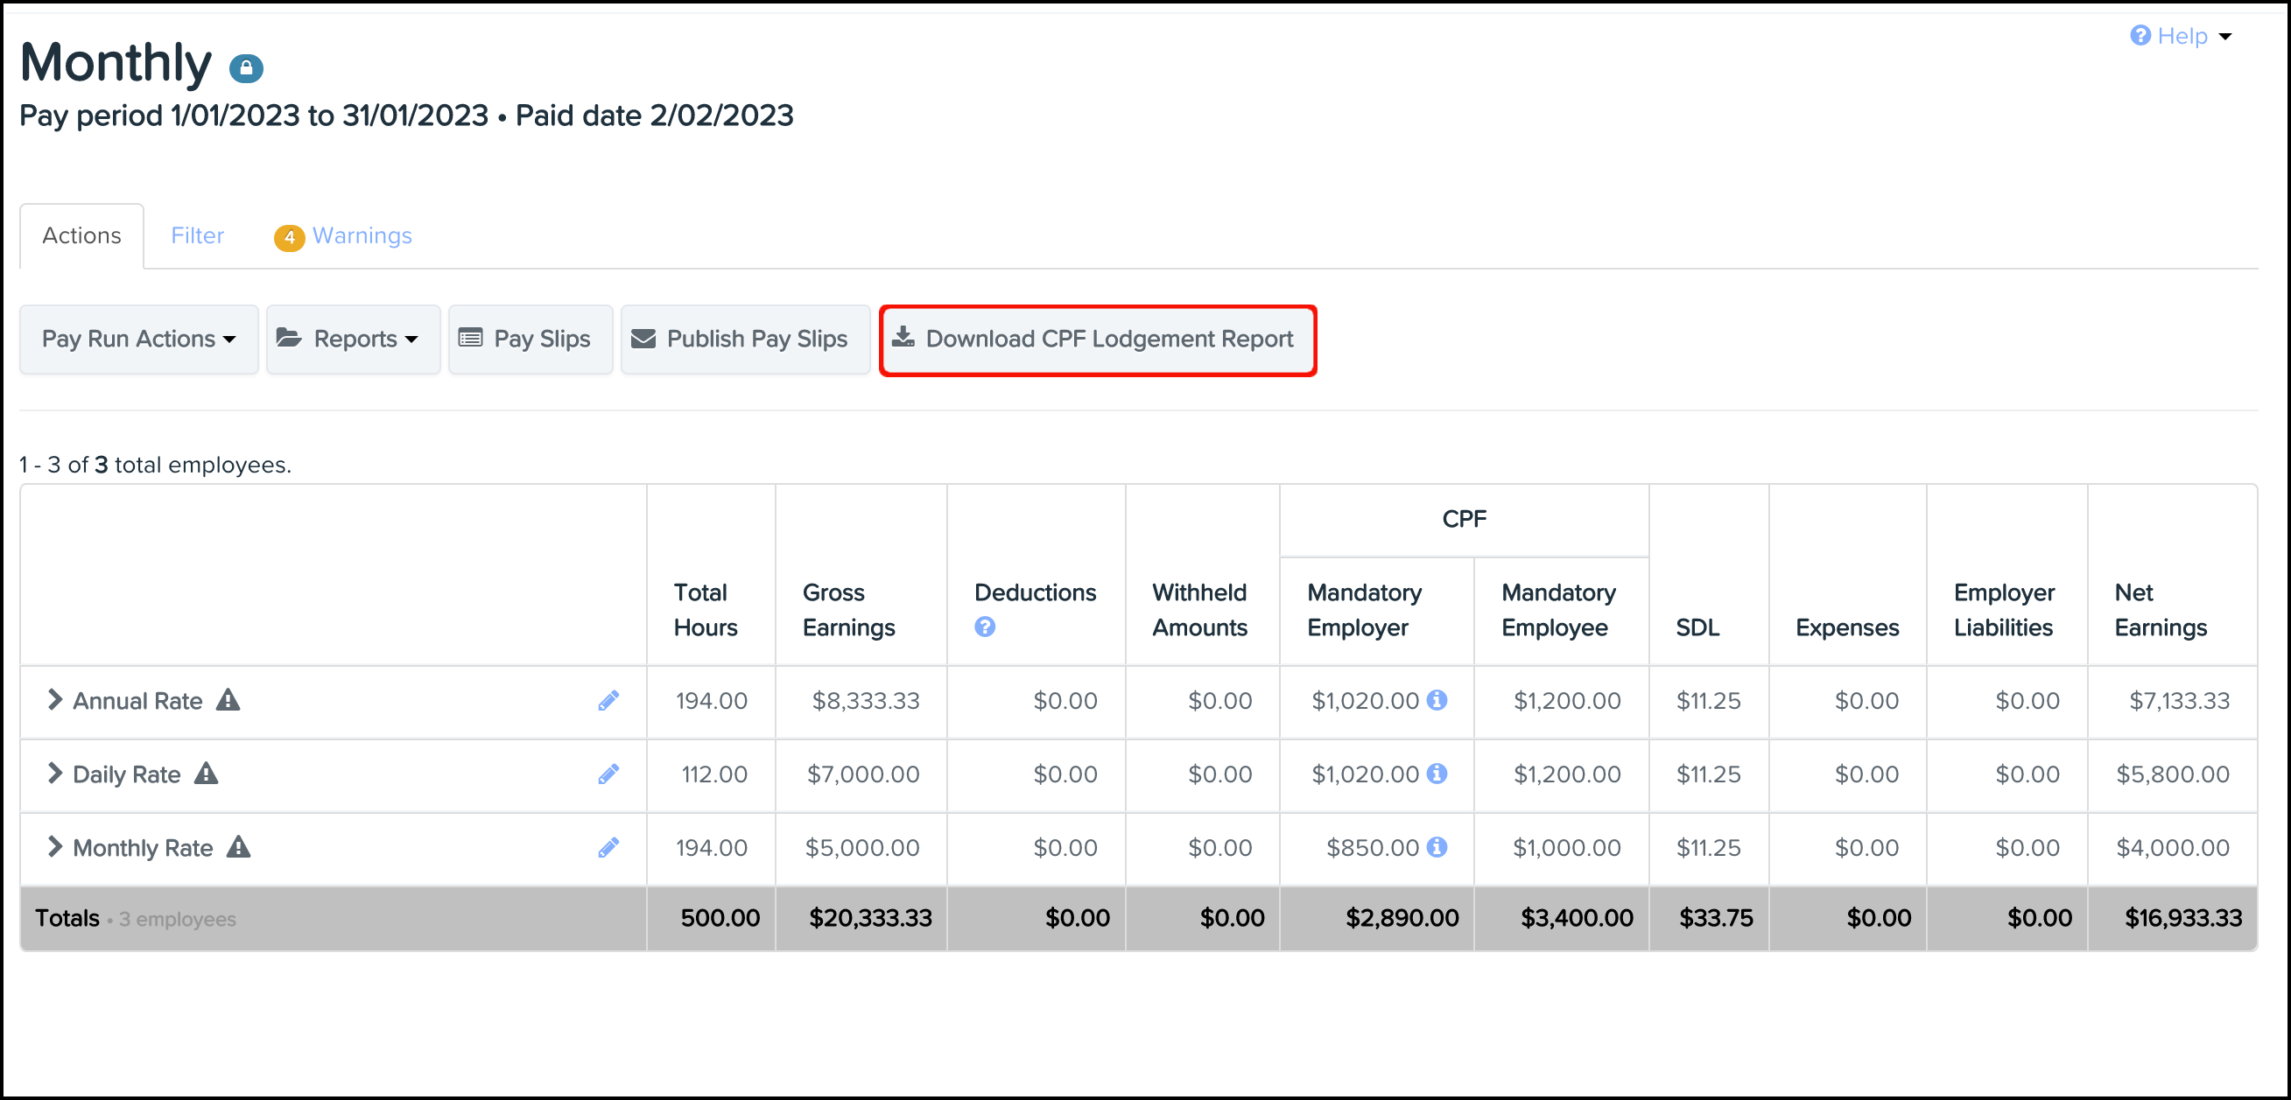This screenshot has height=1100, width=2291.
Task: Click the Publish Pay Slips button
Action: 745,339
